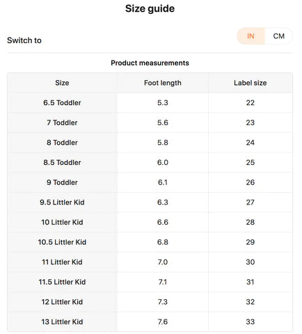This screenshot has width=302, height=334.
Task: Click the 8 Toddler size cell
Action: 62,143
